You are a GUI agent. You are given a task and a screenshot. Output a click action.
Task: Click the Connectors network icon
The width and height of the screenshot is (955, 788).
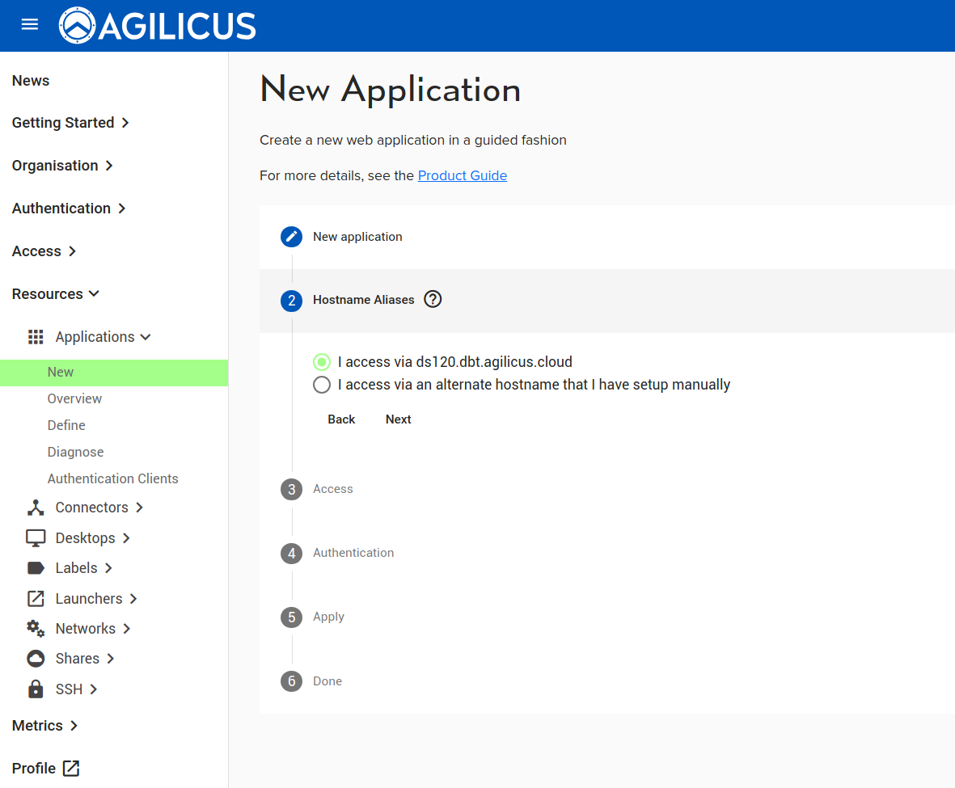(36, 508)
